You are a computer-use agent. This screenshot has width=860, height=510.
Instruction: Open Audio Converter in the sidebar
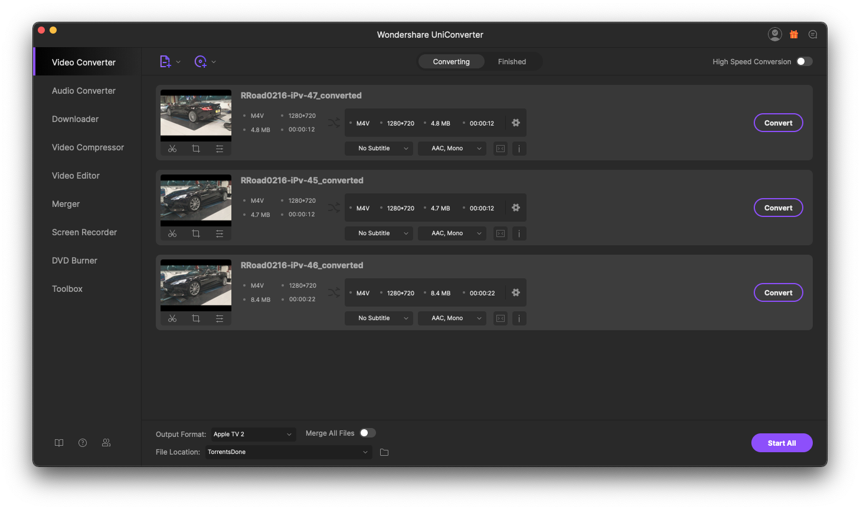point(87,91)
